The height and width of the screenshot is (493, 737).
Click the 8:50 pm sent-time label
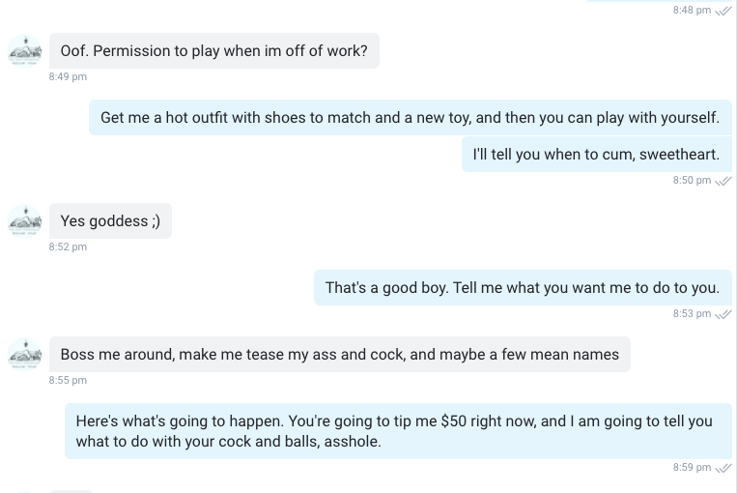[x=692, y=181]
